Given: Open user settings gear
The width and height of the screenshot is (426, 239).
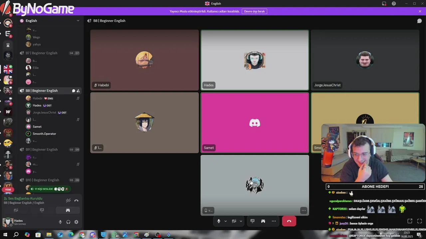Looking at the screenshot, I should click(76, 222).
